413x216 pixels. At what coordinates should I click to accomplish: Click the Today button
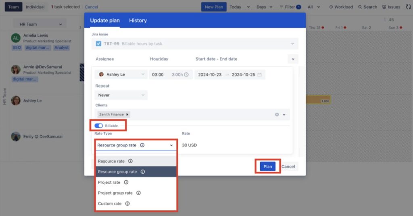click(235, 7)
